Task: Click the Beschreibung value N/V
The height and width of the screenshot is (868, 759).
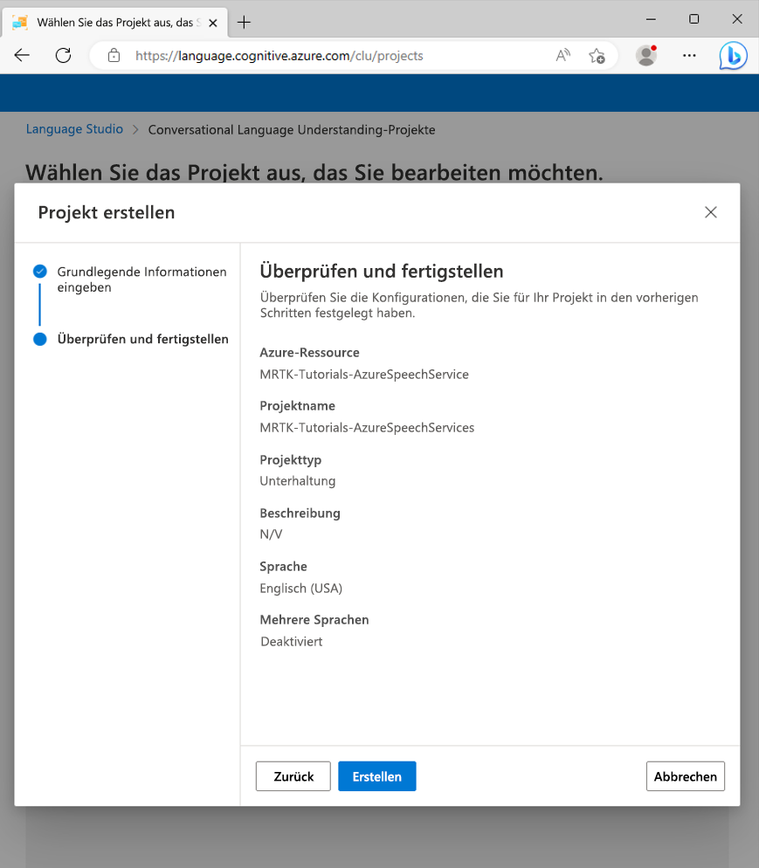Action: point(272,534)
